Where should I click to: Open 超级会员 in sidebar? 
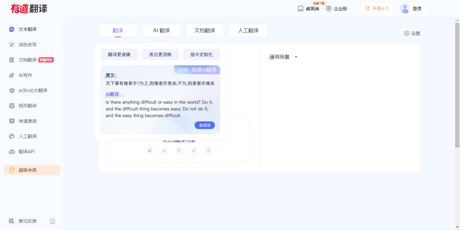32,170
